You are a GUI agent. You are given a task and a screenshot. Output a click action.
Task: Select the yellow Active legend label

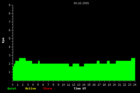(x=31, y=88)
